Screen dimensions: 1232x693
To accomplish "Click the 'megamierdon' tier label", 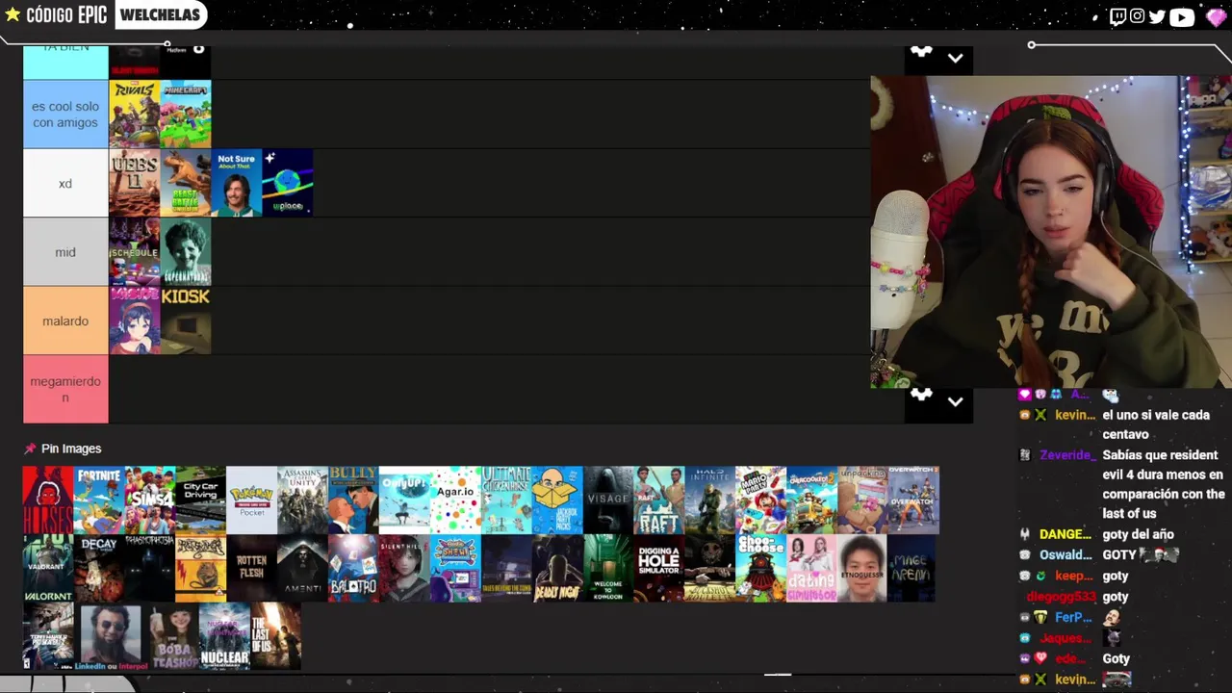I will (x=65, y=389).
